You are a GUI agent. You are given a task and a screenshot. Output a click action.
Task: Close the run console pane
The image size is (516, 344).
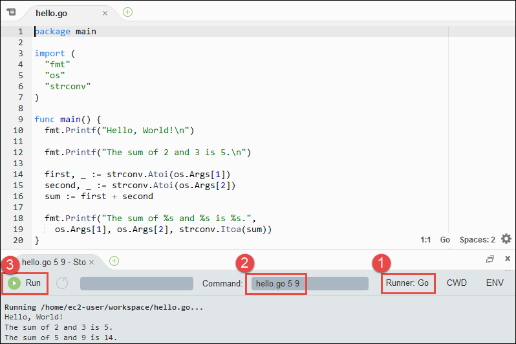(x=507, y=259)
